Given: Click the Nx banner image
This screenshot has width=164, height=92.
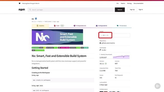Looking at the screenshot, I should [57, 37].
